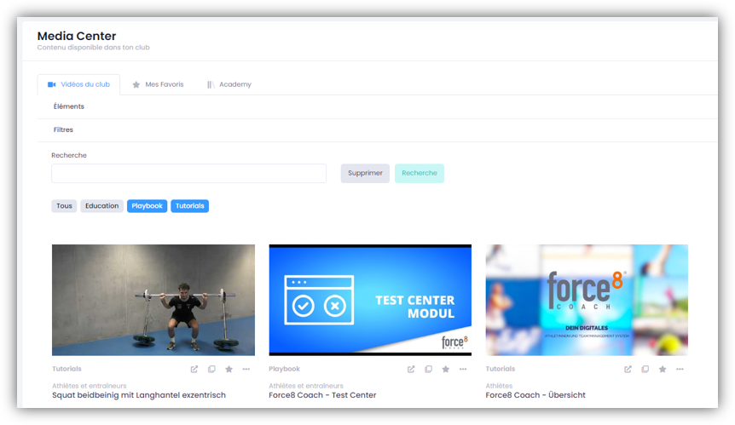Select the Playbook filter tag

(x=147, y=206)
